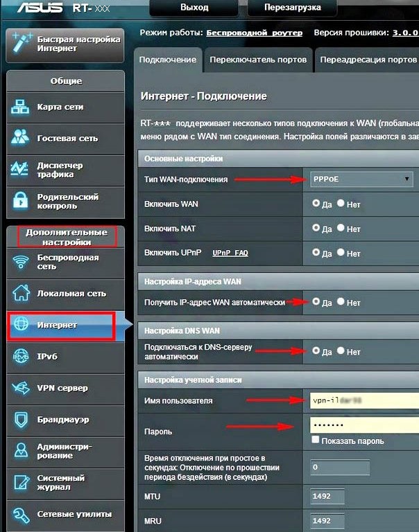Open the parental control padlock icon
Viewport: 419px width, 532px height.
tap(20, 199)
